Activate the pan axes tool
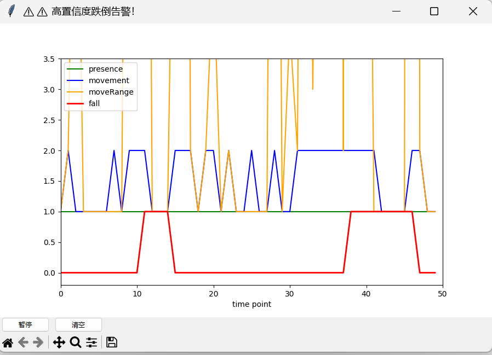The image size is (492, 355). pyautogui.click(x=59, y=343)
